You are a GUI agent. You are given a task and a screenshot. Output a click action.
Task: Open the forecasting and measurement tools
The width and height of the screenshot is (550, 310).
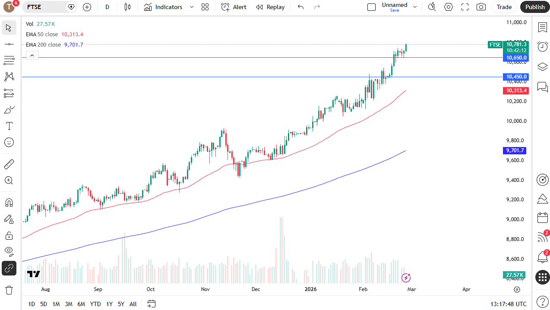9,93
